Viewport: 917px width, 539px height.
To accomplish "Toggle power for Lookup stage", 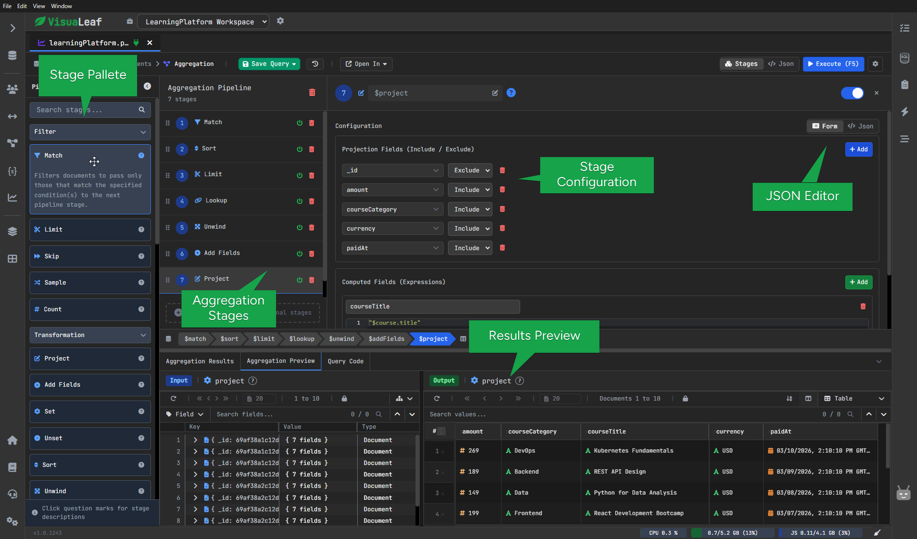I will coord(299,201).
